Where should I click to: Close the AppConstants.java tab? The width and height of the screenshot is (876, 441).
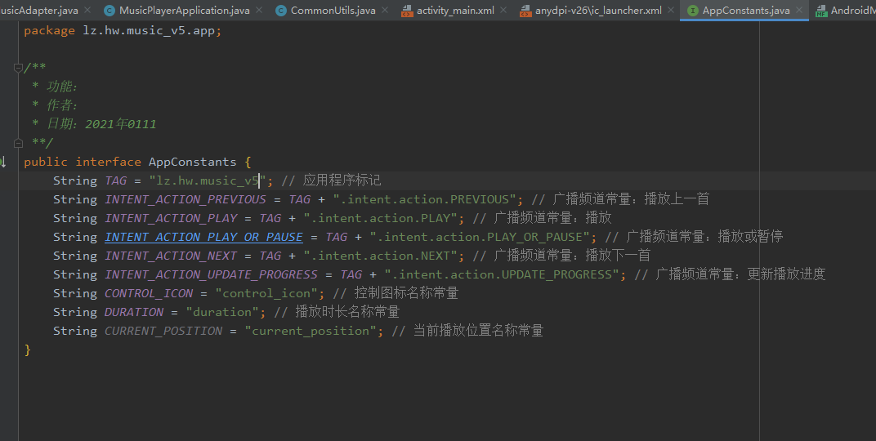(x=799, y=10)
